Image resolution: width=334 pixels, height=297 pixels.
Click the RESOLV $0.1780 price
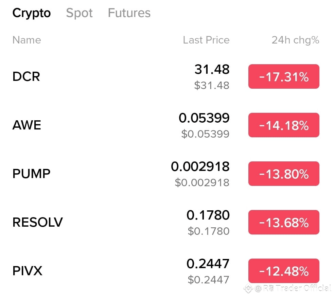[x=208, y=231]
